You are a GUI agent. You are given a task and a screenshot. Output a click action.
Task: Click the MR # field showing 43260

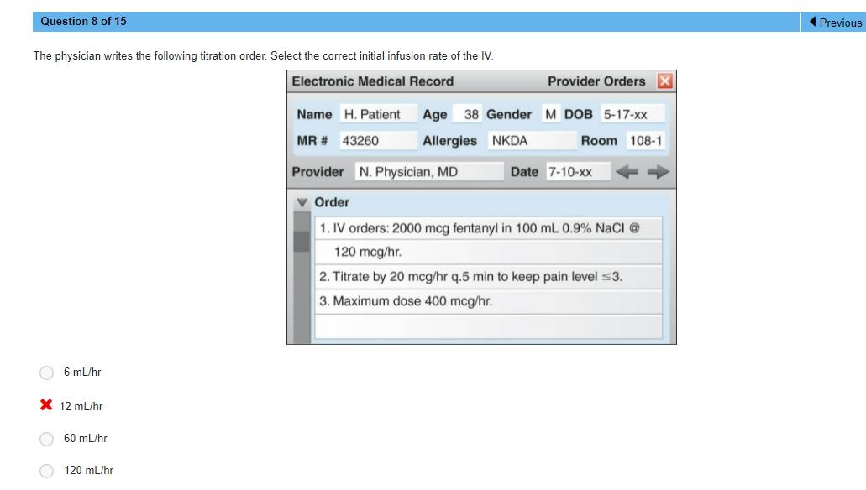tap(378, 140)
